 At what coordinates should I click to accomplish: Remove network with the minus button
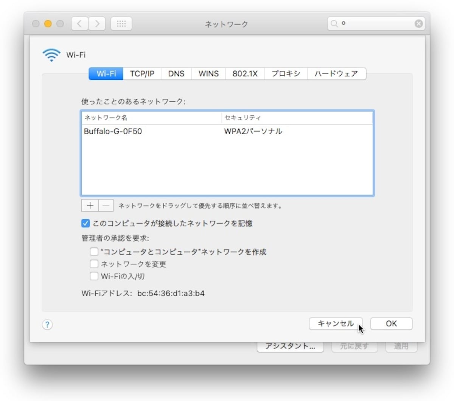106,205
